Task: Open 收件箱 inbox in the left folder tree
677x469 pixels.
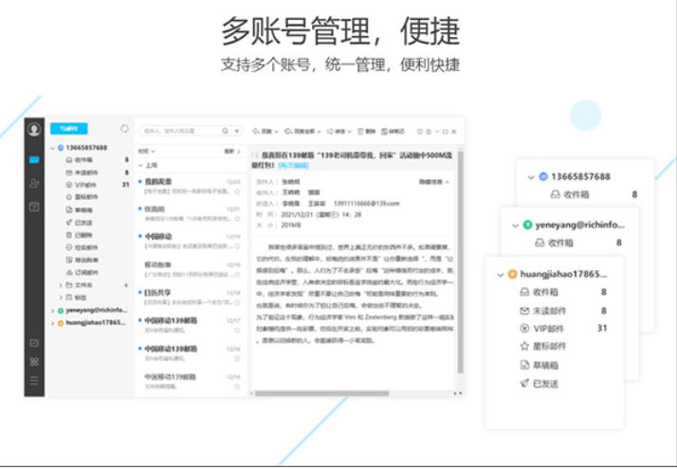Action: click(x=83, y=159)
